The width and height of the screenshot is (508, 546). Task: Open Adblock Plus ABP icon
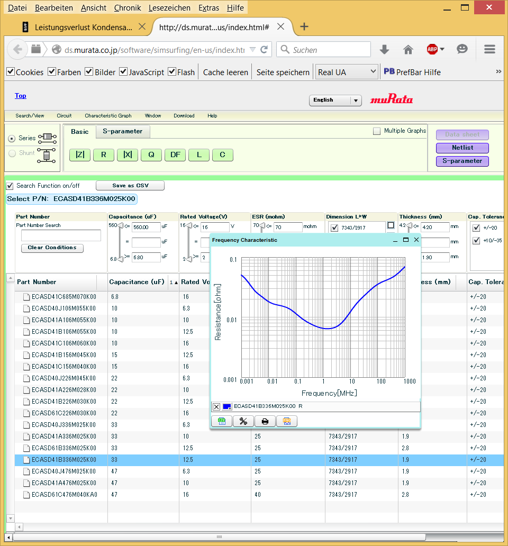click(x=432, y=49)
